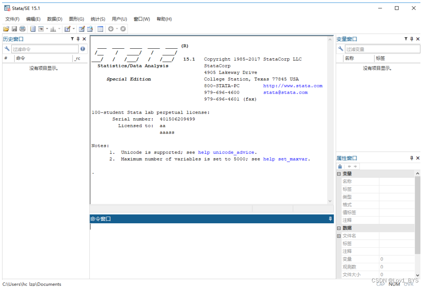Bring Graph window forward with bar-chart icon
The height and width of the screenshot is (287, 425).
click(53, 29)
